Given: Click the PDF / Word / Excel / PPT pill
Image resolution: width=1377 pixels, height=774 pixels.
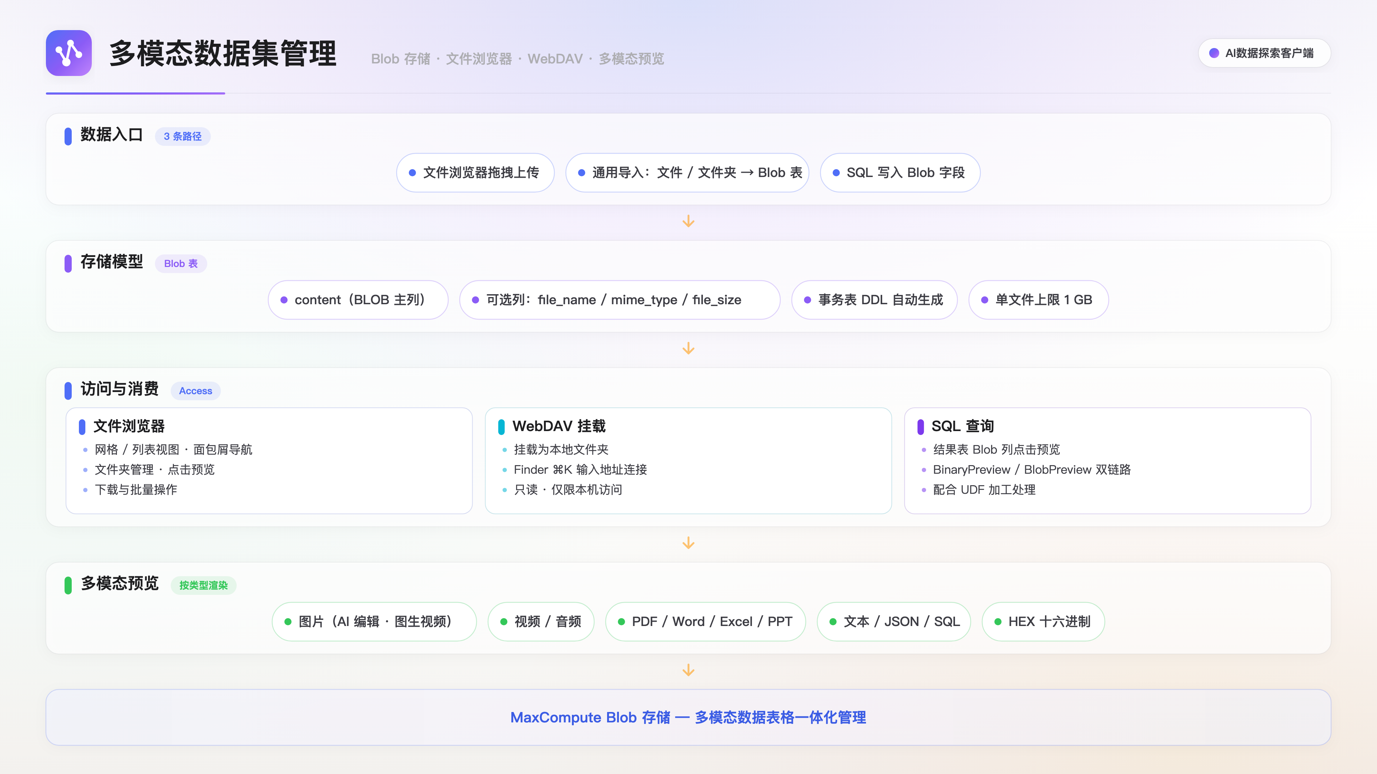Looking at the screenshot, I should 706,621.
